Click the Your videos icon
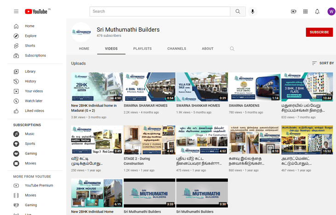This screenshot has width=336, height=215. 16,91
